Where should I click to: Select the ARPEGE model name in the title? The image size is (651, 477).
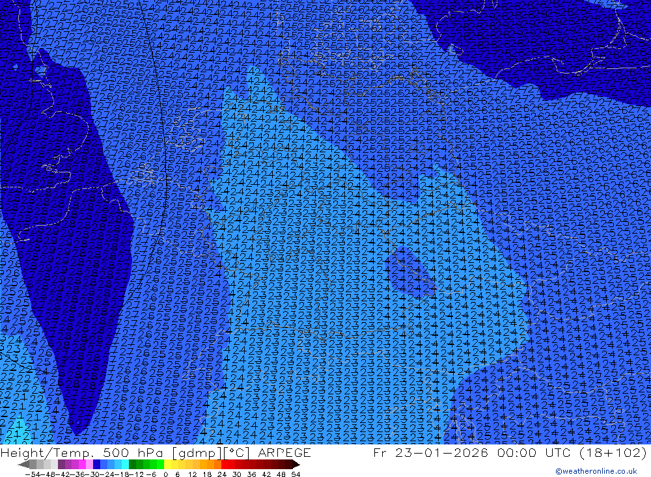click(x=284, y=452)
